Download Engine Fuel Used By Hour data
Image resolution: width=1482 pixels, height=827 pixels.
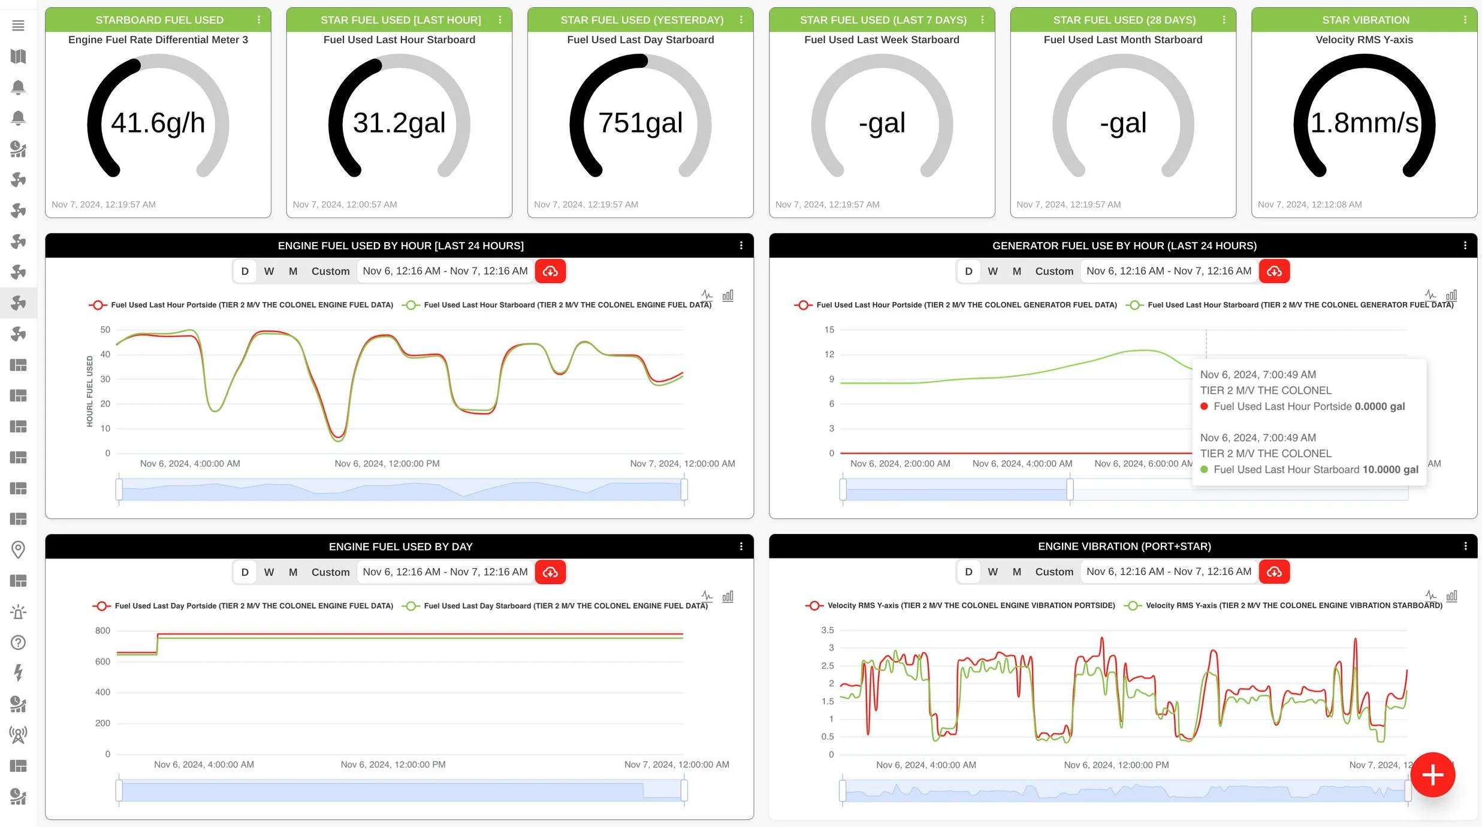pyautogui.click(x=550, y=271)
